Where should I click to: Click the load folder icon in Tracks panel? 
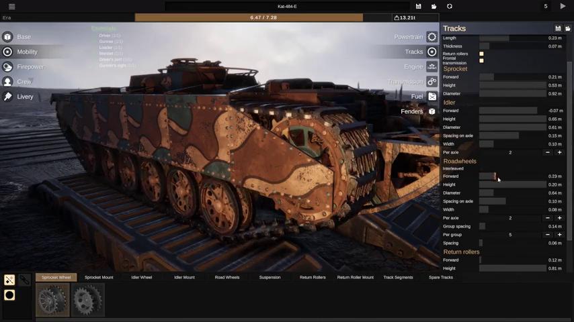click(x=568, y=29)
